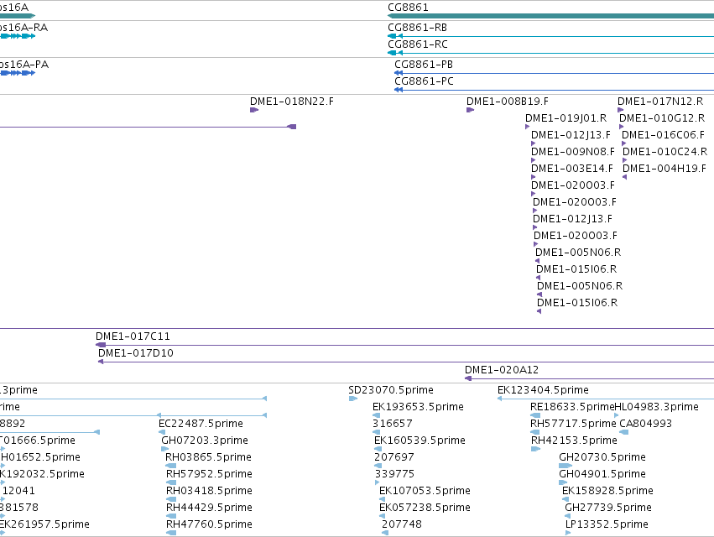This screenshot has width=714, height=537.
Task: Open the DME1-017D10 clone feature
Action: [x=406, y=362]
